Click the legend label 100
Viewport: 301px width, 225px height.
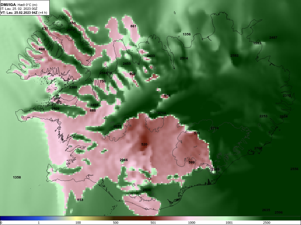pos(78,223)
